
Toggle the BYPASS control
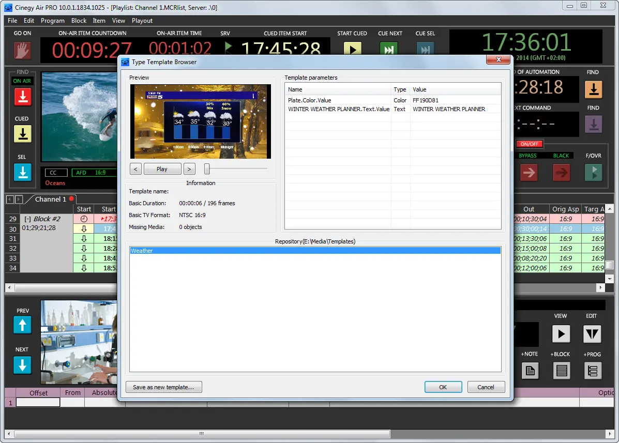coord(529,173)
